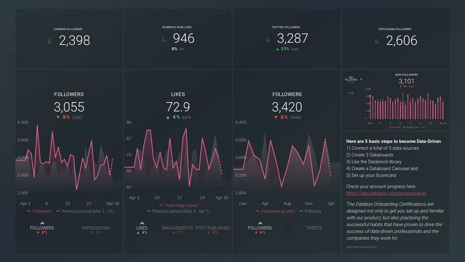Open the app.databox.com/account/level link
465x262 pixels.
pyautogui.click(x=386, y=193)
